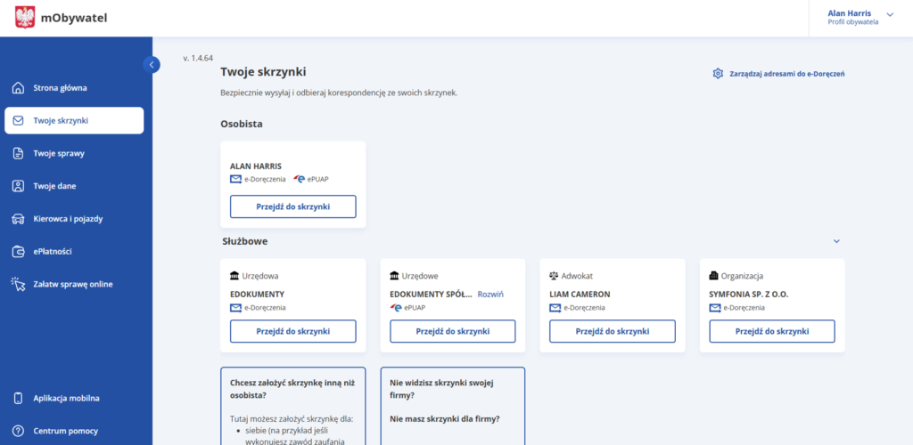Click the Strona główna home icon

point(19,88)
